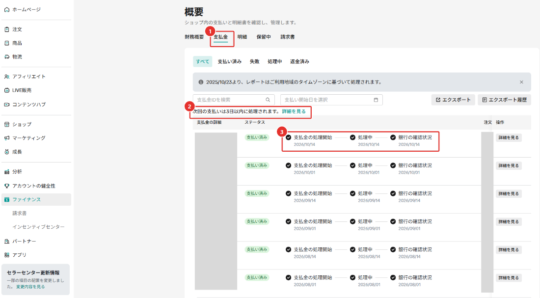The image size is (540, 298).
Task: View details for 2026/10/01 payout row
Action: coord(509,166)
